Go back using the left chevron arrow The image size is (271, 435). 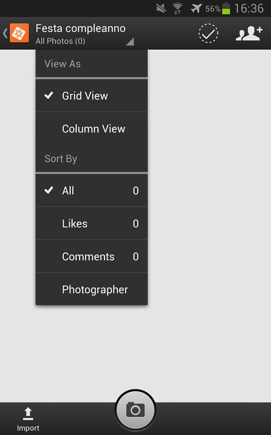pos(5,33)
